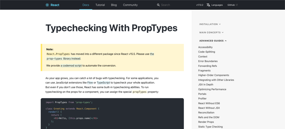This screenshot has height=129, width=285.
Task: Click the import PropTypes code line
Action: (69, 102)
